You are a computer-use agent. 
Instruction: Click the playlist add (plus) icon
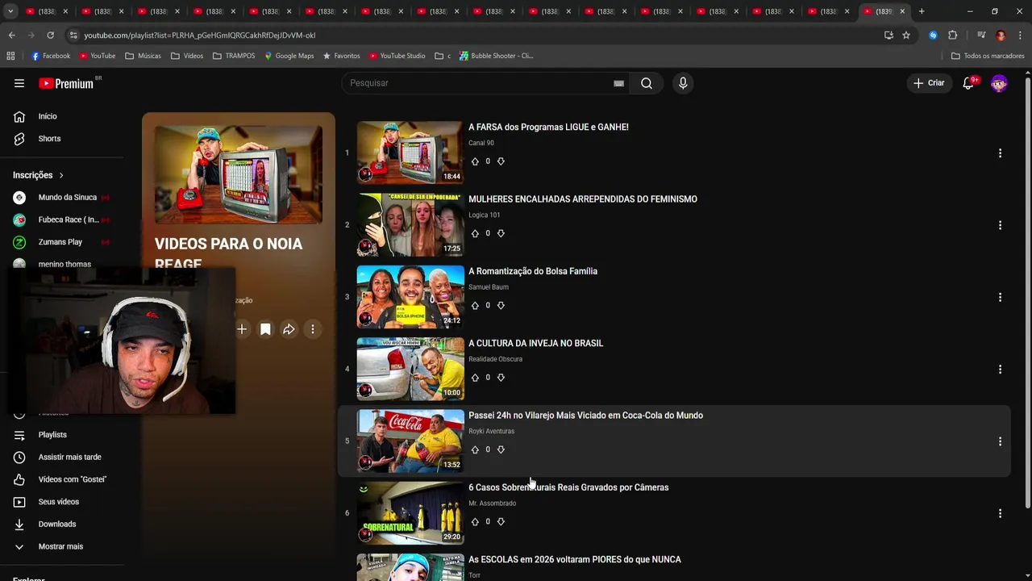[x=242, y=329]
